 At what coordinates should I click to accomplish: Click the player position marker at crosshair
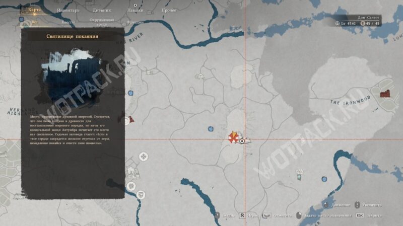tap(242, 142)
